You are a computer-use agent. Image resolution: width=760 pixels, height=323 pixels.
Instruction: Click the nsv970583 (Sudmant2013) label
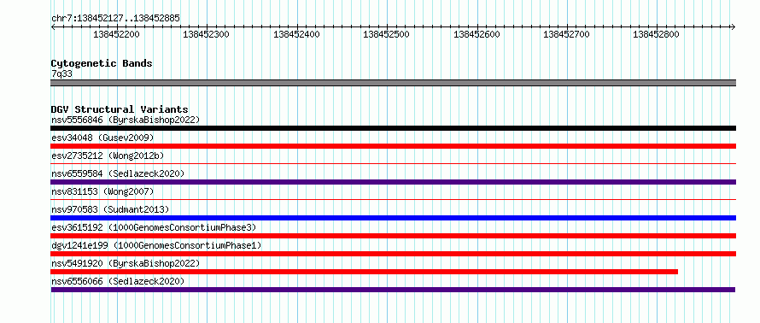pyautogui.click(x=110, y=209)
